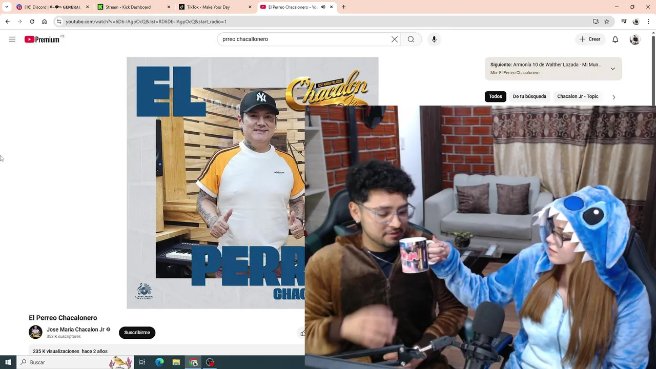The width and height of the screenshot is (656, 369).
Task: Close the El Perreo Chacalonero tab
Action: tap(332, 7)
